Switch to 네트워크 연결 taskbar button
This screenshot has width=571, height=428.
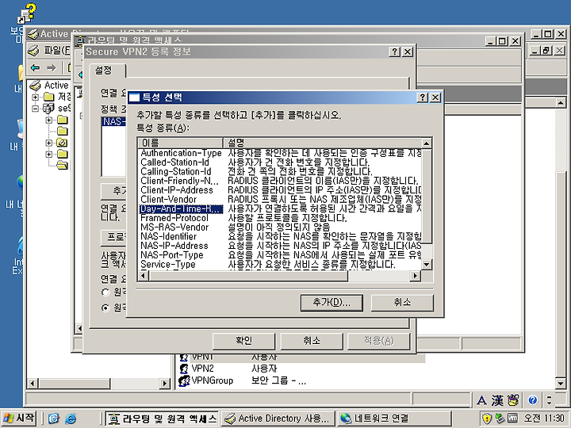click(x=394, y=418)
